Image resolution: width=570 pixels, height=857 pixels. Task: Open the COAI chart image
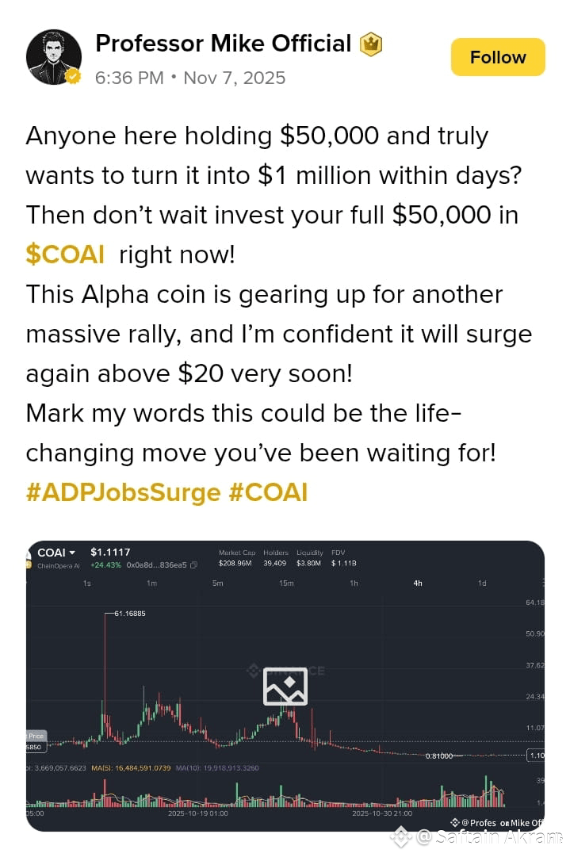tap(285, 686)
